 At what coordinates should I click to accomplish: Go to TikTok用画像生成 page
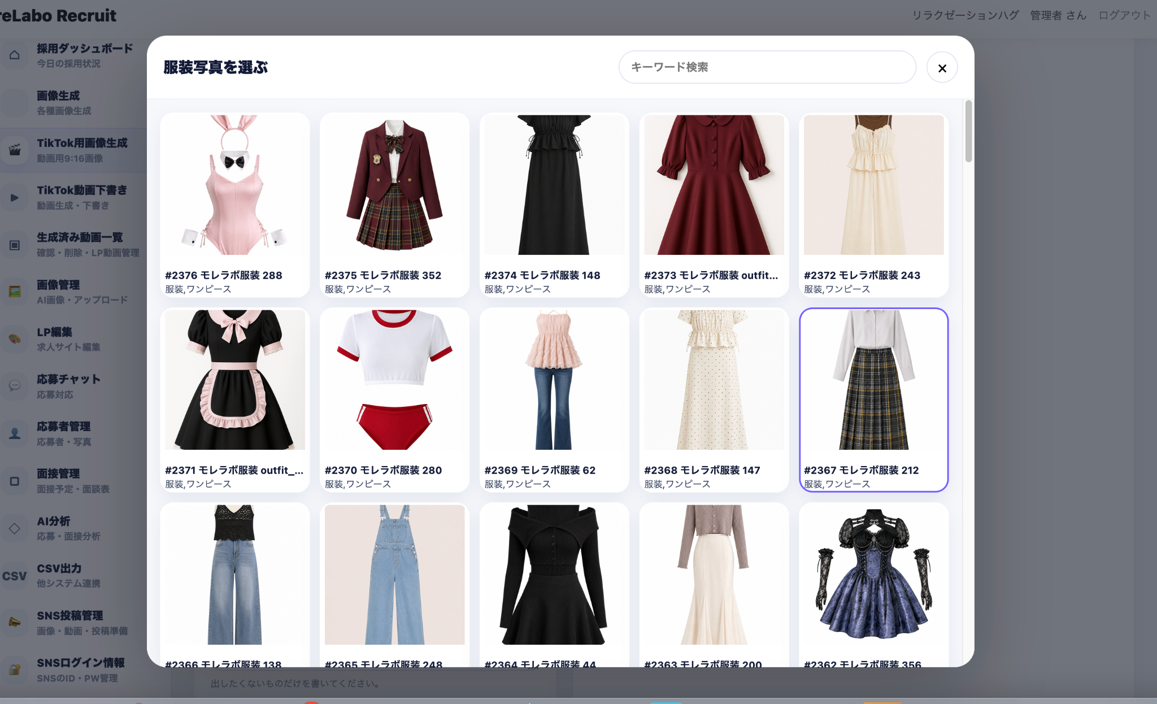pyautogui.click(x=73, y=150)
